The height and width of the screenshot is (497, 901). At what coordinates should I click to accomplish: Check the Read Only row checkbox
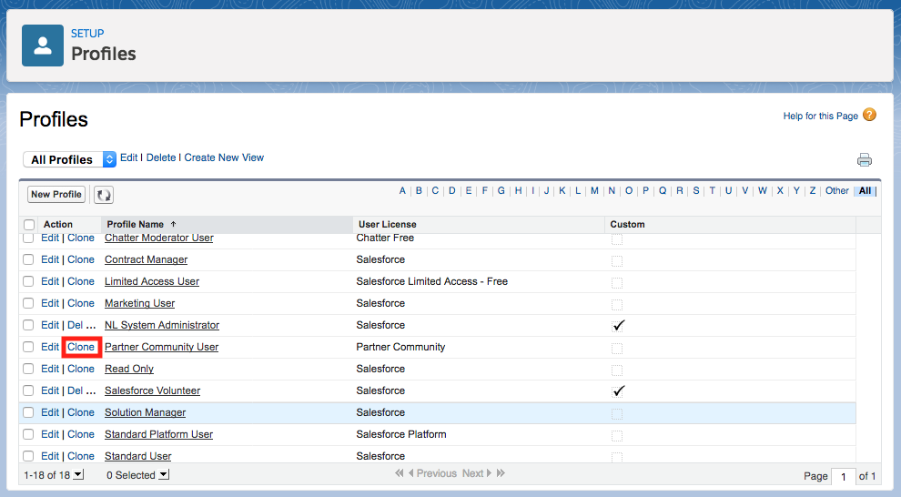point(28,369)
